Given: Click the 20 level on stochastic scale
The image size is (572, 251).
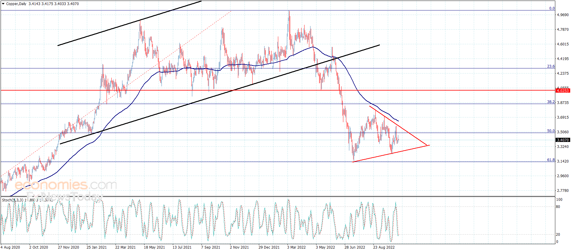Looking at the screenshot, I should (x=558, y=235).
